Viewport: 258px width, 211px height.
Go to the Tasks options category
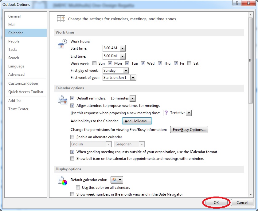coord(26,50)
